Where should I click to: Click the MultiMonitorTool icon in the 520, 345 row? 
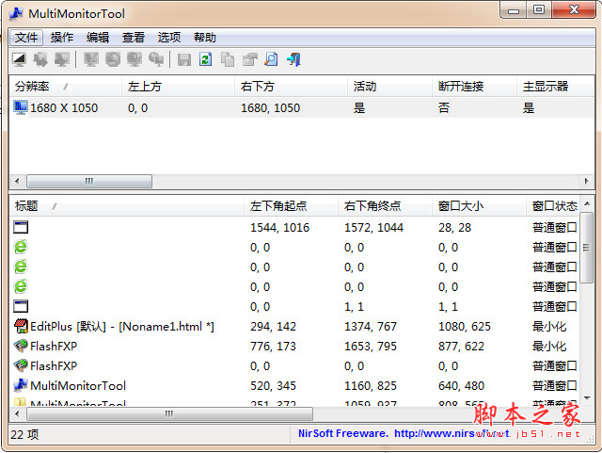(21, 385)
